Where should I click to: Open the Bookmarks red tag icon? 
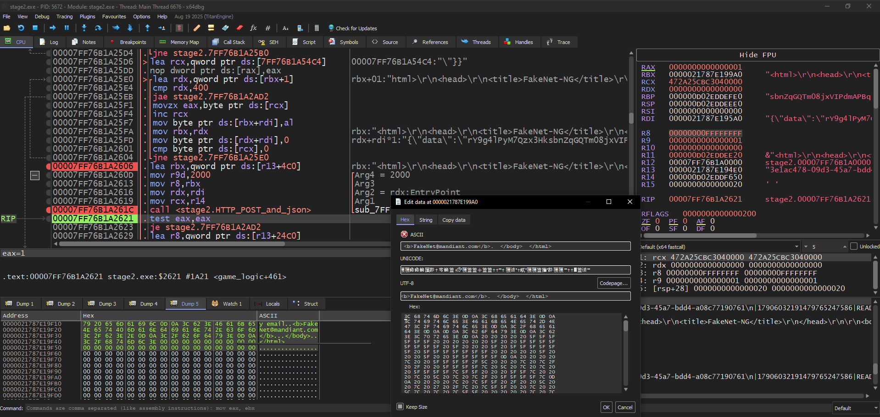pos(239,28)
